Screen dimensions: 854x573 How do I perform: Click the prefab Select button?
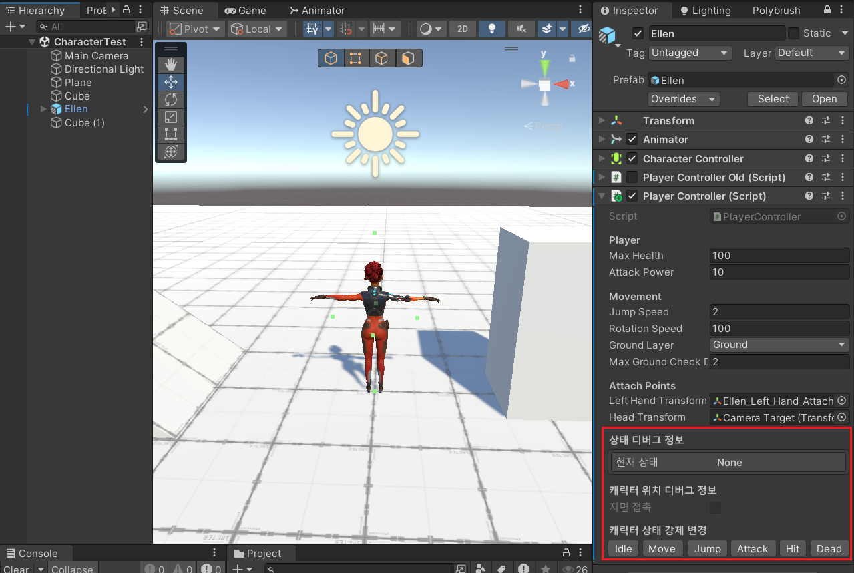773,99
